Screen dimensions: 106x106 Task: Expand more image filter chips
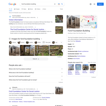click(62, 42)
